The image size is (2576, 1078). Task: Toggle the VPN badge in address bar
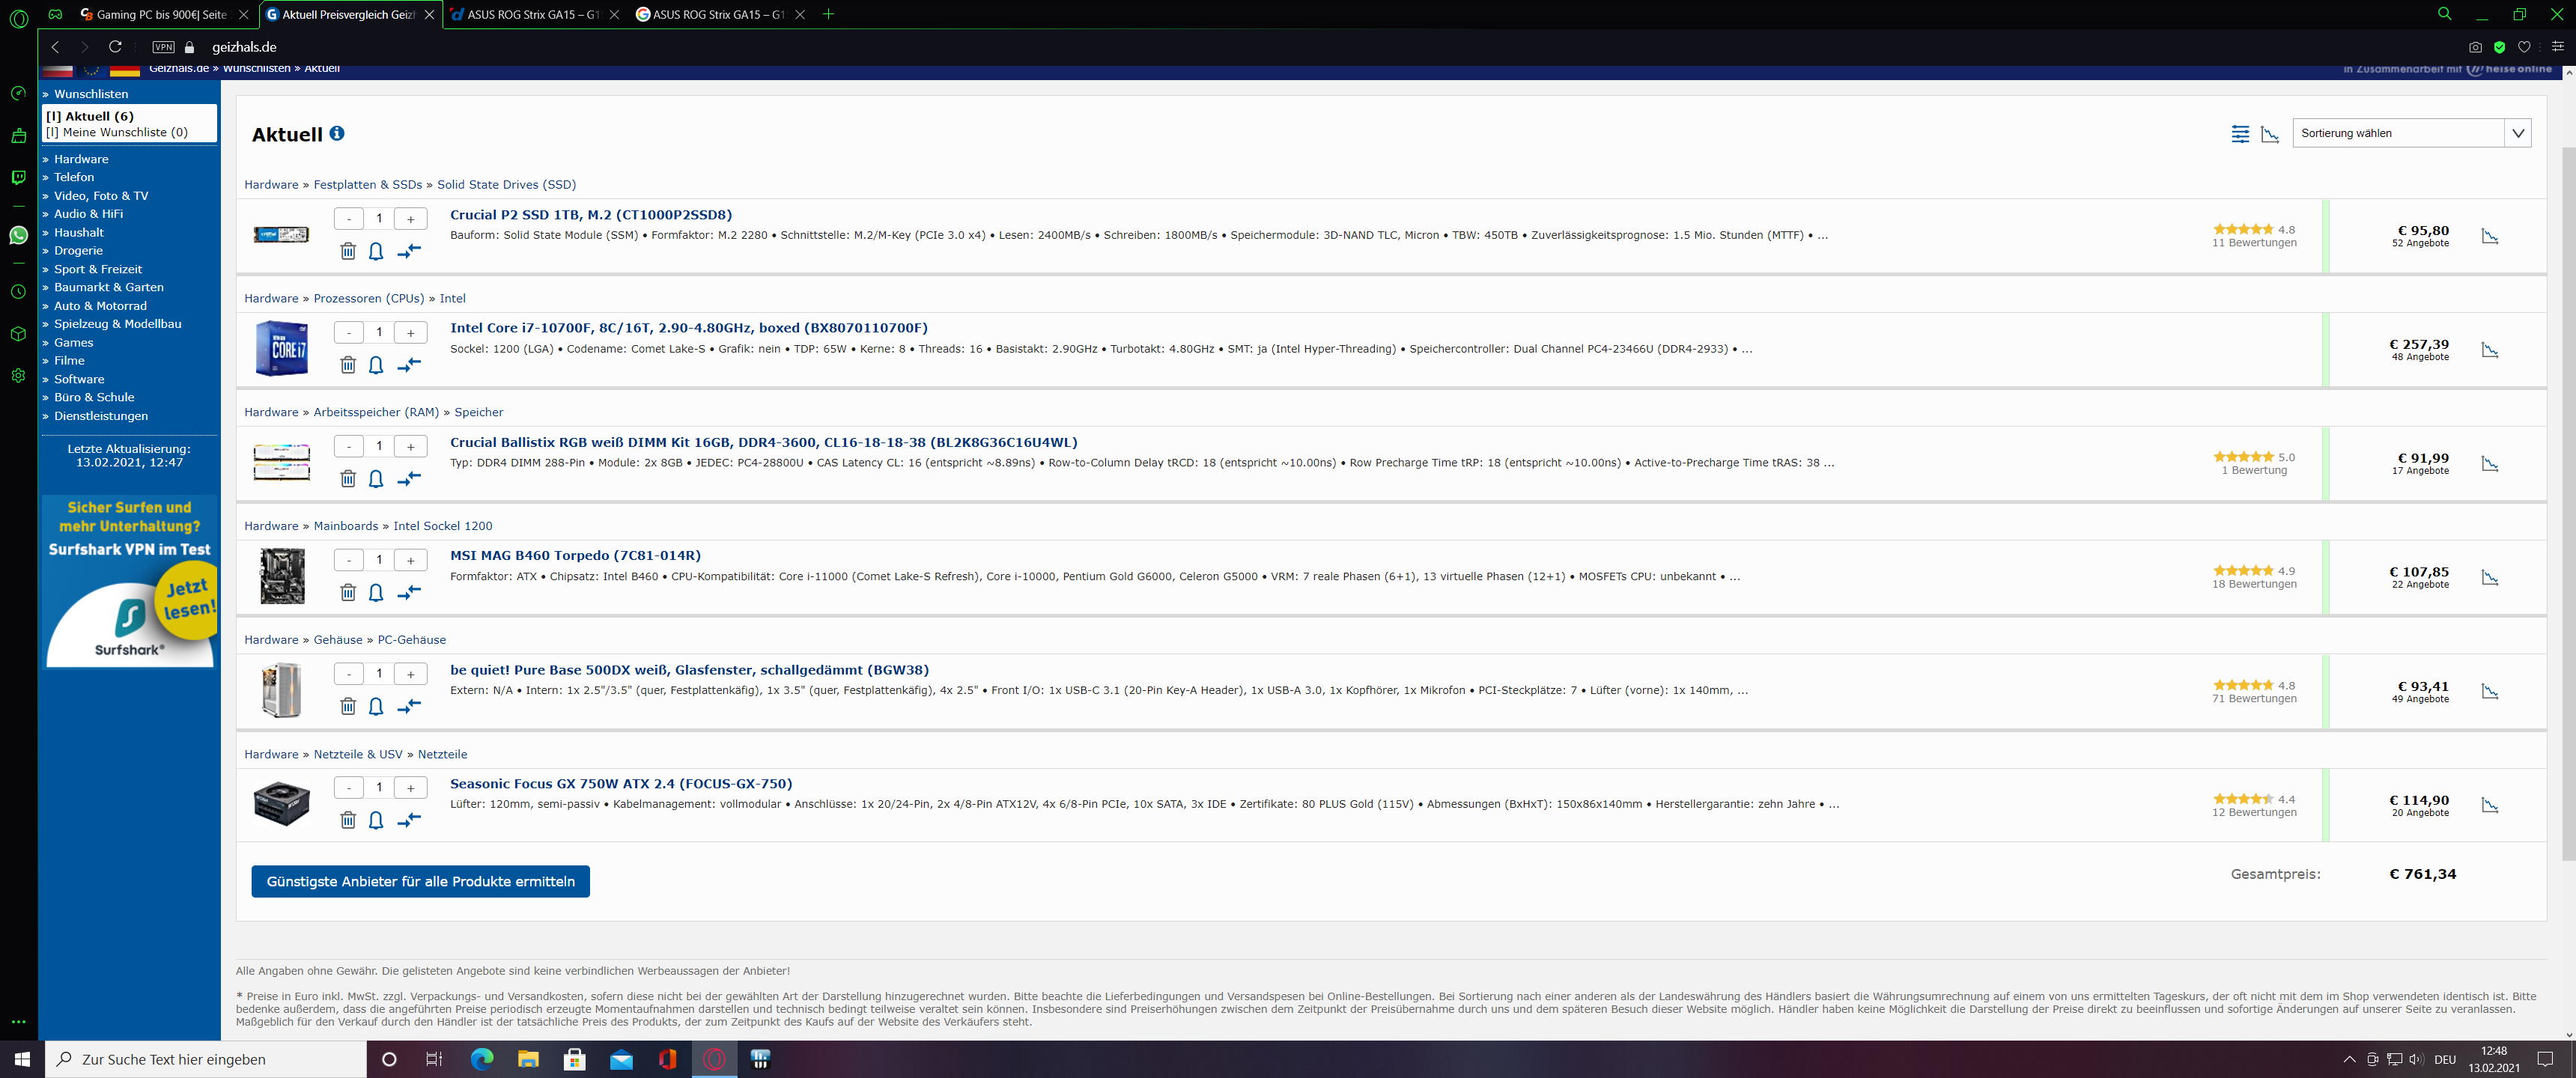pyautogui.click(x=163, y=47)
